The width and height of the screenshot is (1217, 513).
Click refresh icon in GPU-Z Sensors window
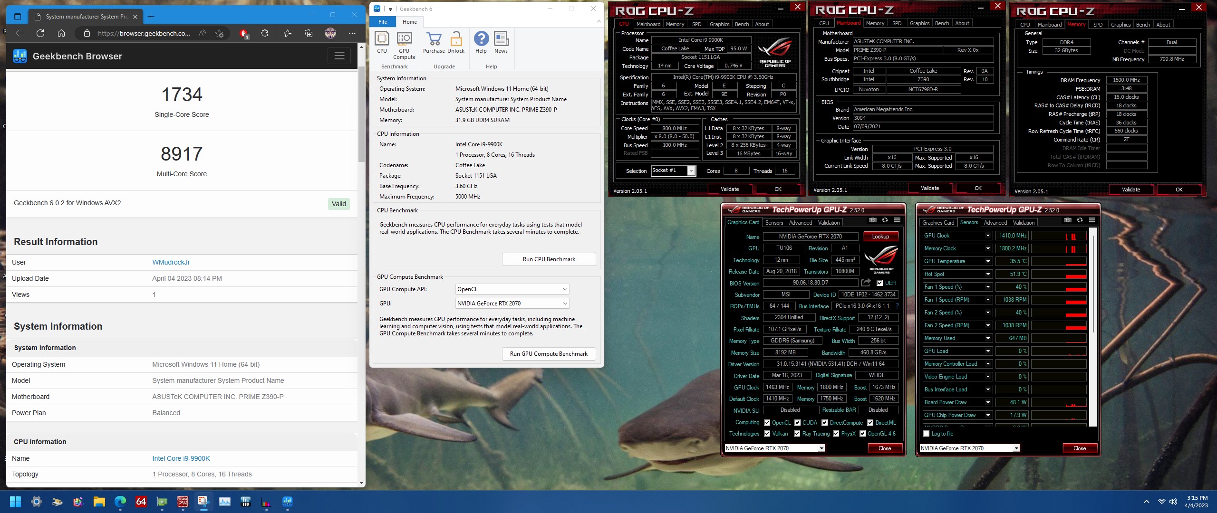[1080, 220]
